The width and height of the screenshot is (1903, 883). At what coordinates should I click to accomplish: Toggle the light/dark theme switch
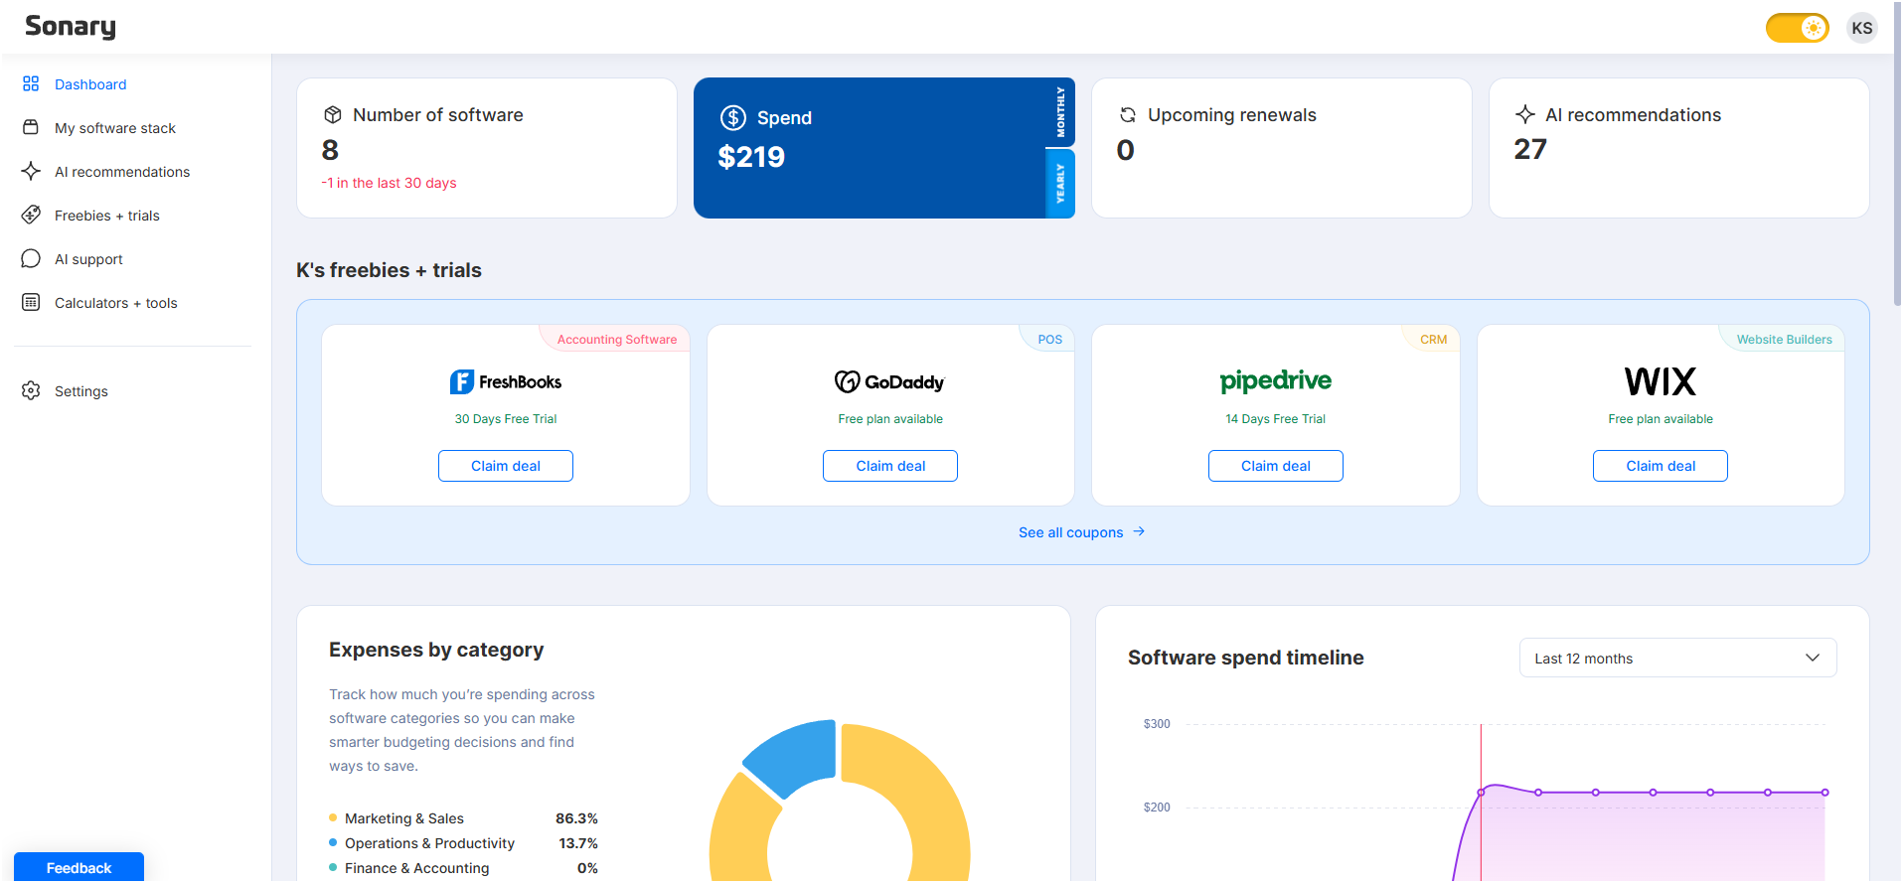click(x=1797, y=28)
